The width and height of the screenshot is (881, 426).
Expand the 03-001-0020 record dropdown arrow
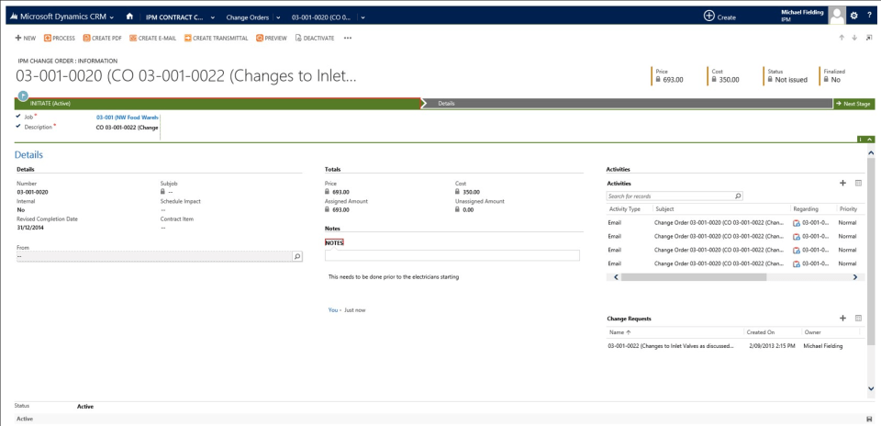[363, 17]
